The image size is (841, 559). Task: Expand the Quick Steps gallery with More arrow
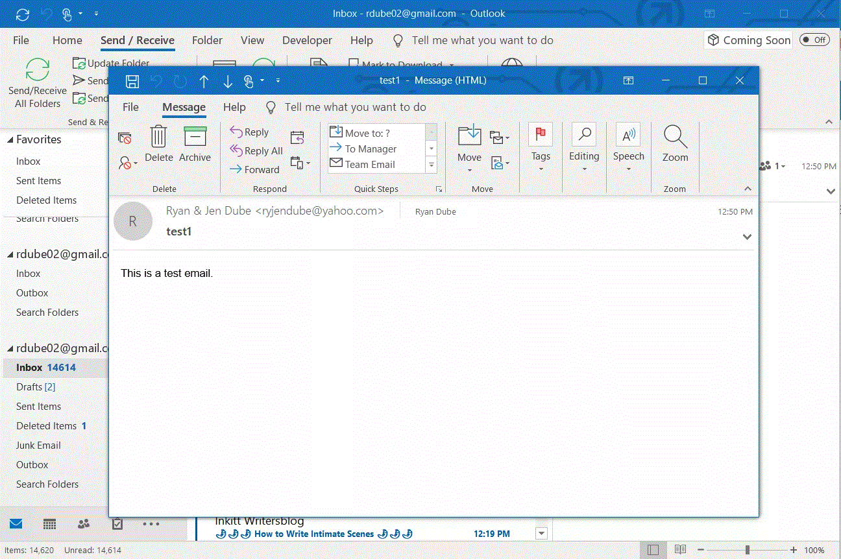432,165
